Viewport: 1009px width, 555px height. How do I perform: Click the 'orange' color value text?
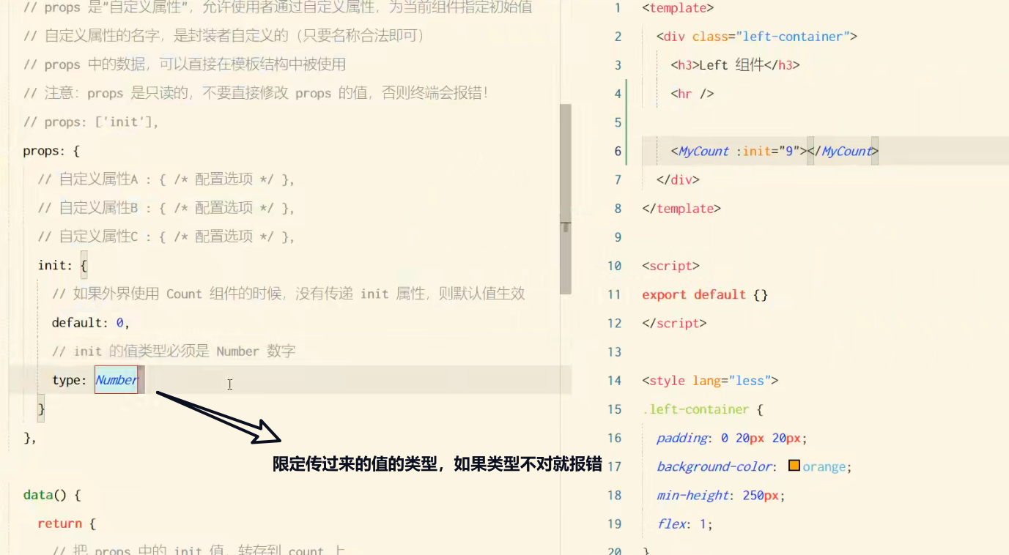824,466
